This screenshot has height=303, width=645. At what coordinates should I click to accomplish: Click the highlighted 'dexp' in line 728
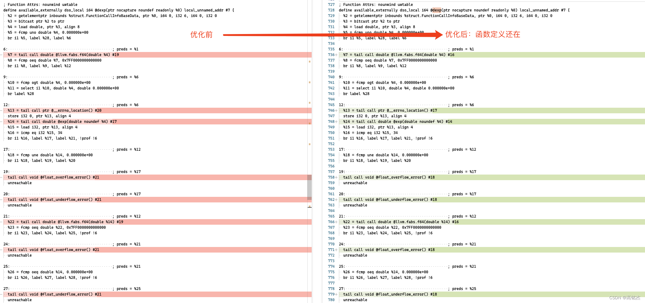click(437, 10)
